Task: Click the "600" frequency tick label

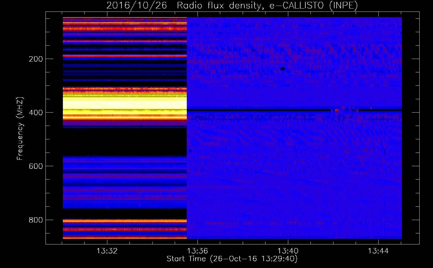Action: [x=36, y=166]
